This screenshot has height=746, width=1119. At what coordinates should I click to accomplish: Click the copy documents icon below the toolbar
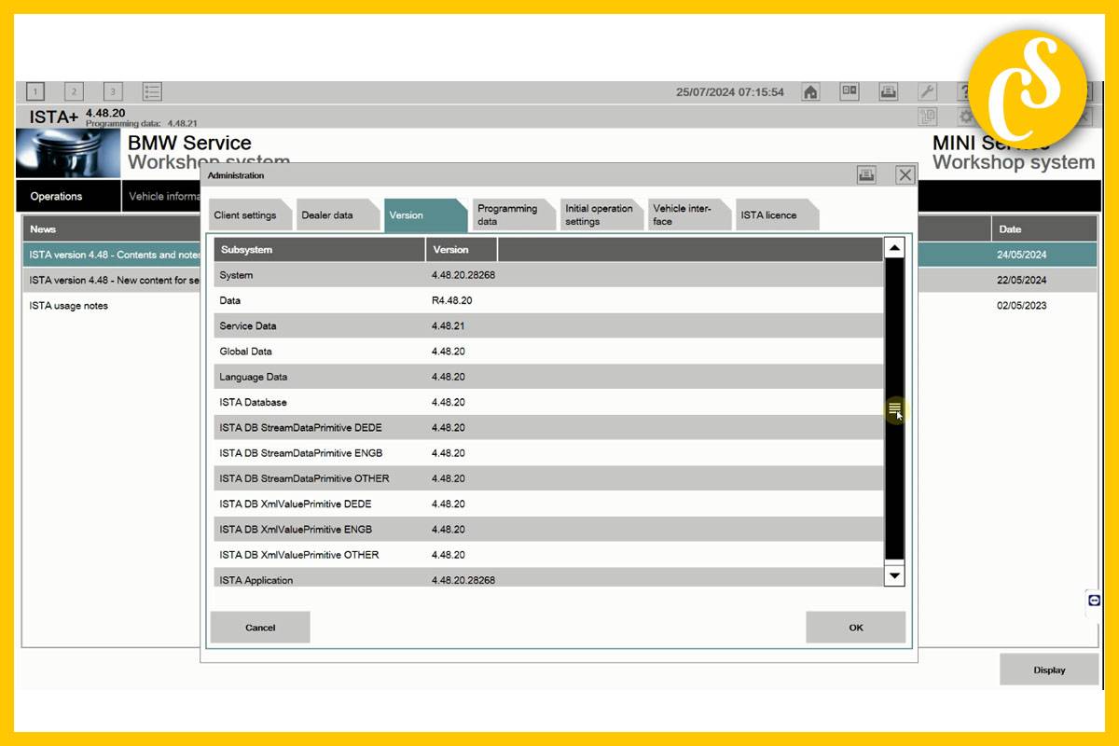tap(927, 117)
